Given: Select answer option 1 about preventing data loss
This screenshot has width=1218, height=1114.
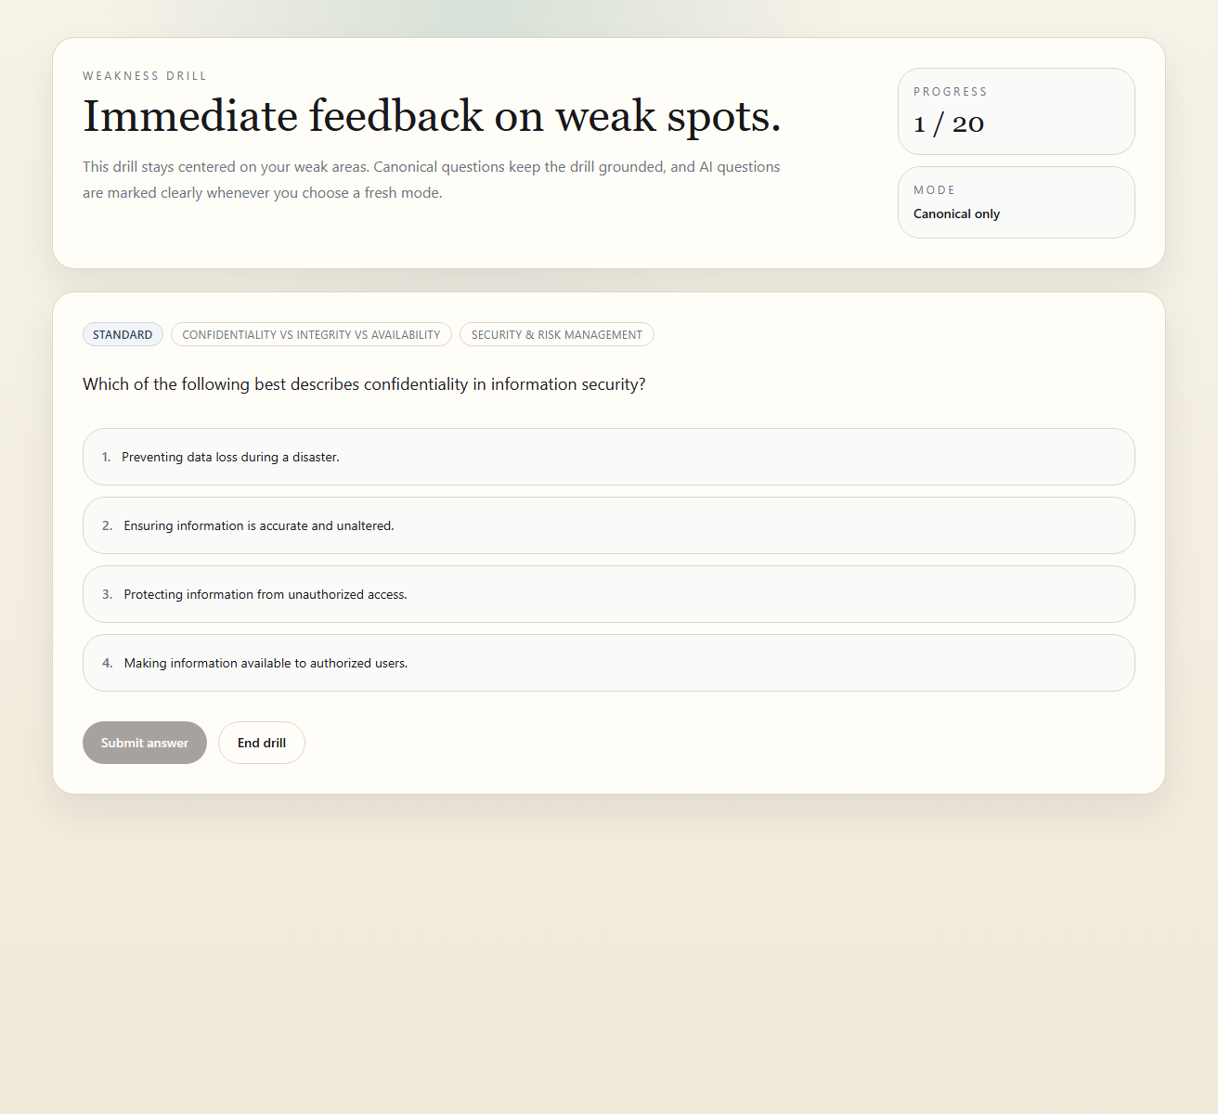Looking at the screenshot, I should coord(608,457).
